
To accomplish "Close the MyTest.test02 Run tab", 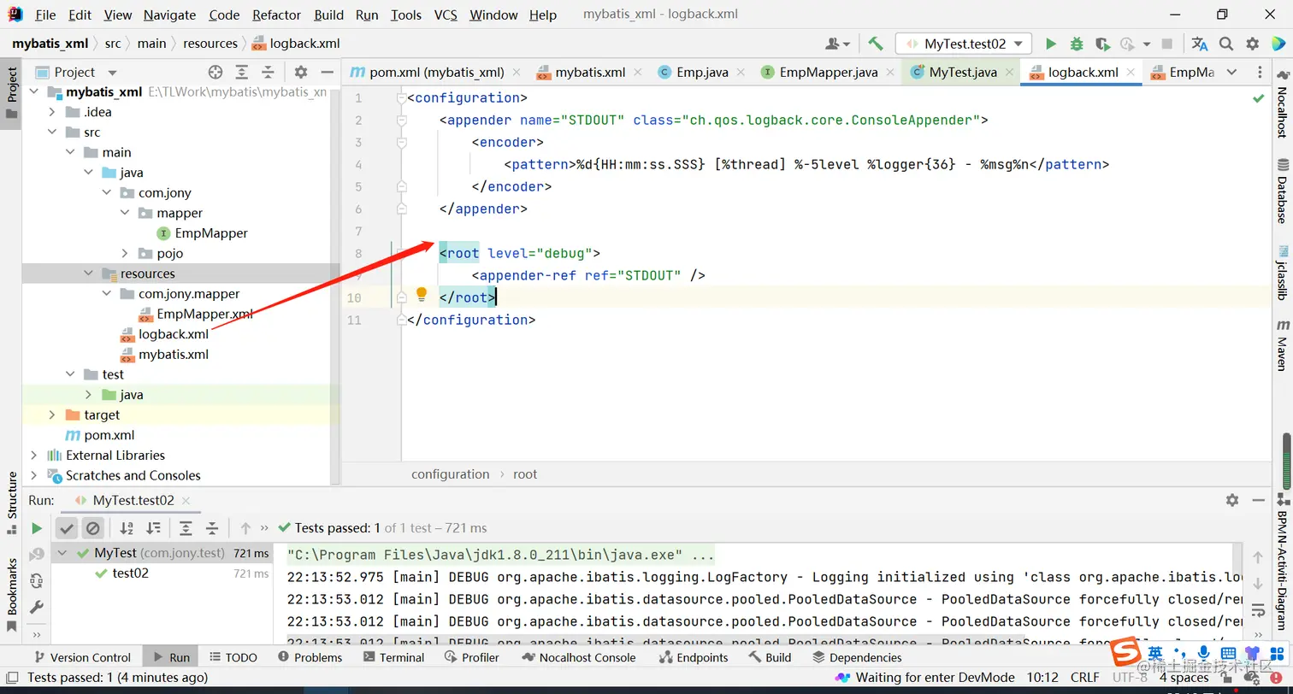I will coord(186,501).
